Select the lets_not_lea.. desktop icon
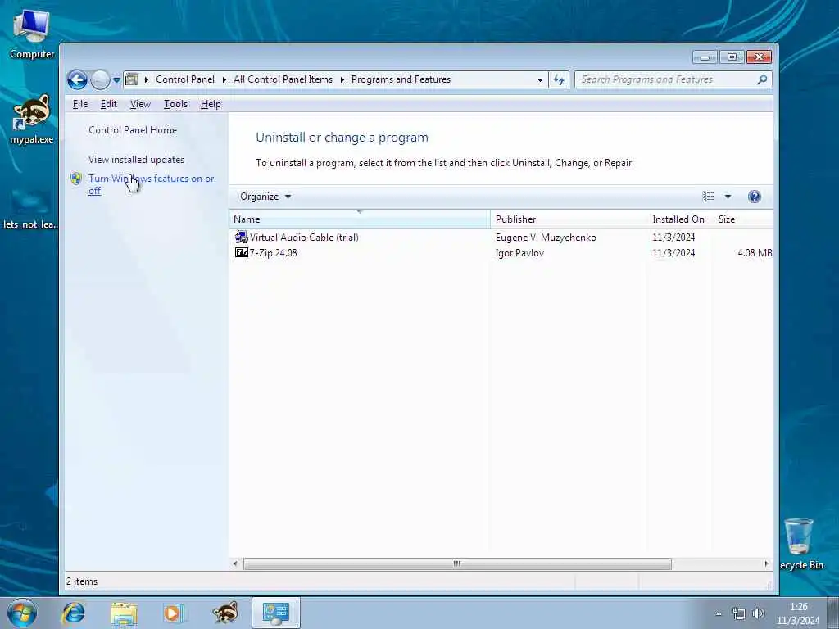Screen dimensions: 839x629 (30, 209)
